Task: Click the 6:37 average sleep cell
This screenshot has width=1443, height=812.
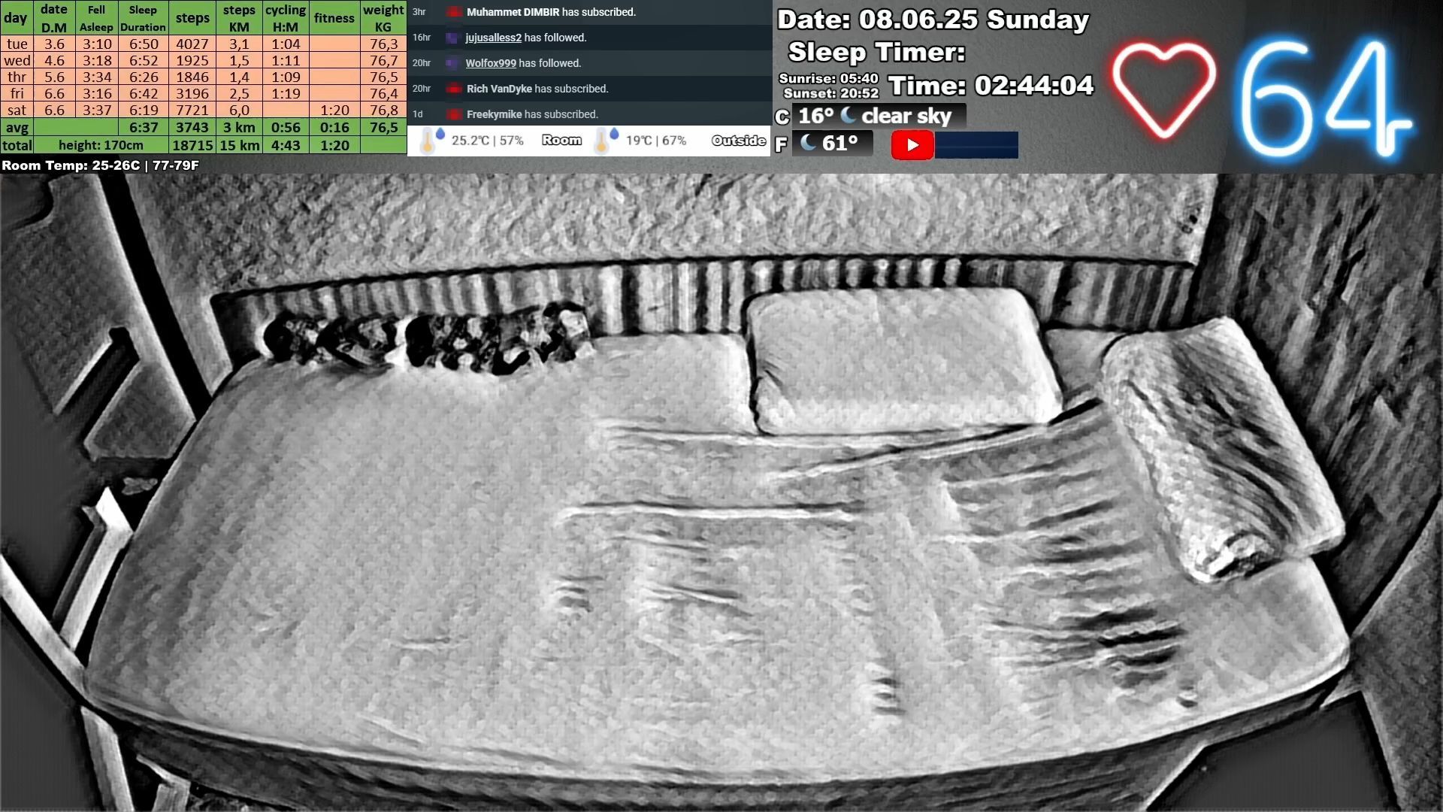Action: click(143, 127)
